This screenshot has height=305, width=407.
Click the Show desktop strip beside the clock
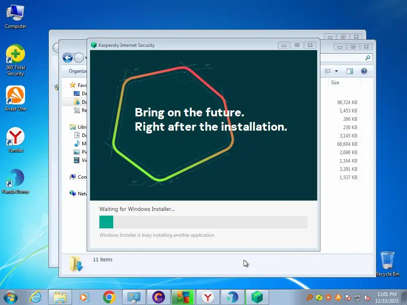coord(404,297)
